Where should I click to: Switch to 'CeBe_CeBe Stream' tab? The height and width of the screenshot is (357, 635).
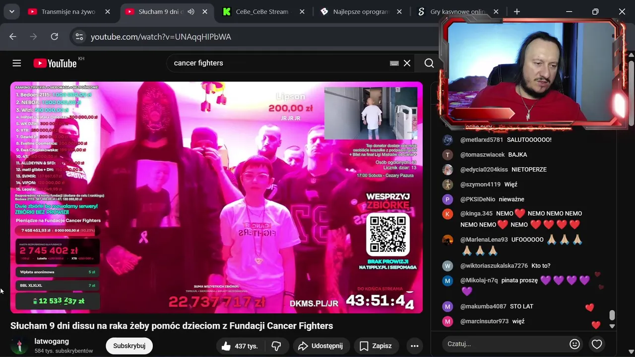tap(261, 11)
